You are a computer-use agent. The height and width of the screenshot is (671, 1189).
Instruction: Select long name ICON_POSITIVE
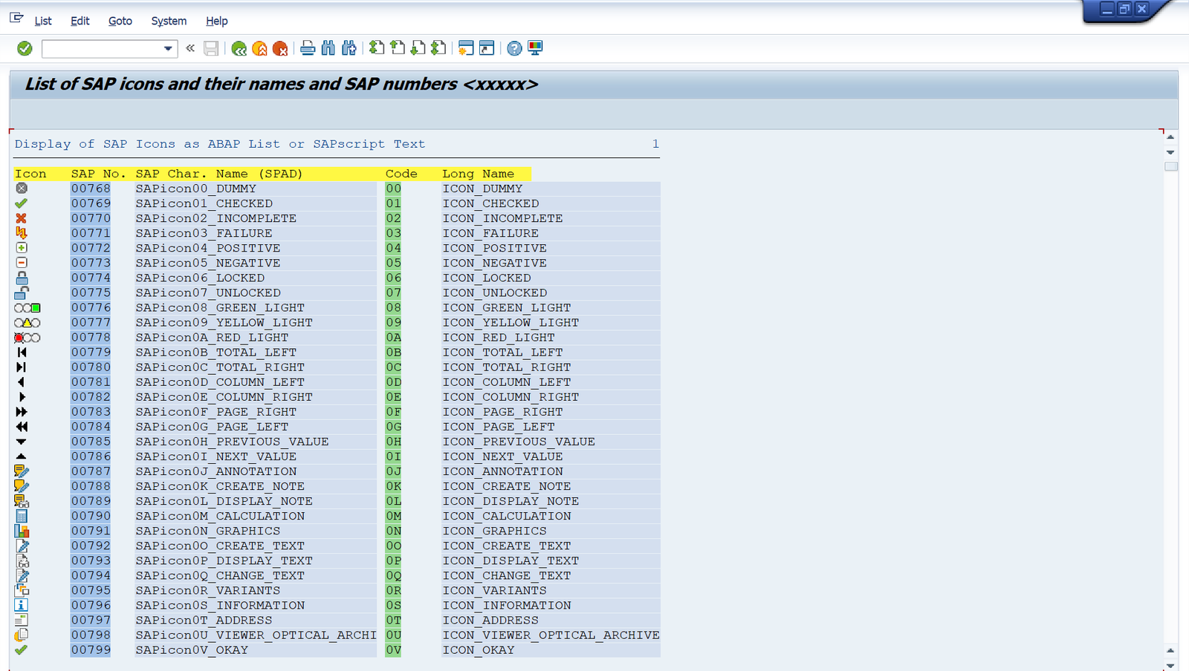coord(494,248)
